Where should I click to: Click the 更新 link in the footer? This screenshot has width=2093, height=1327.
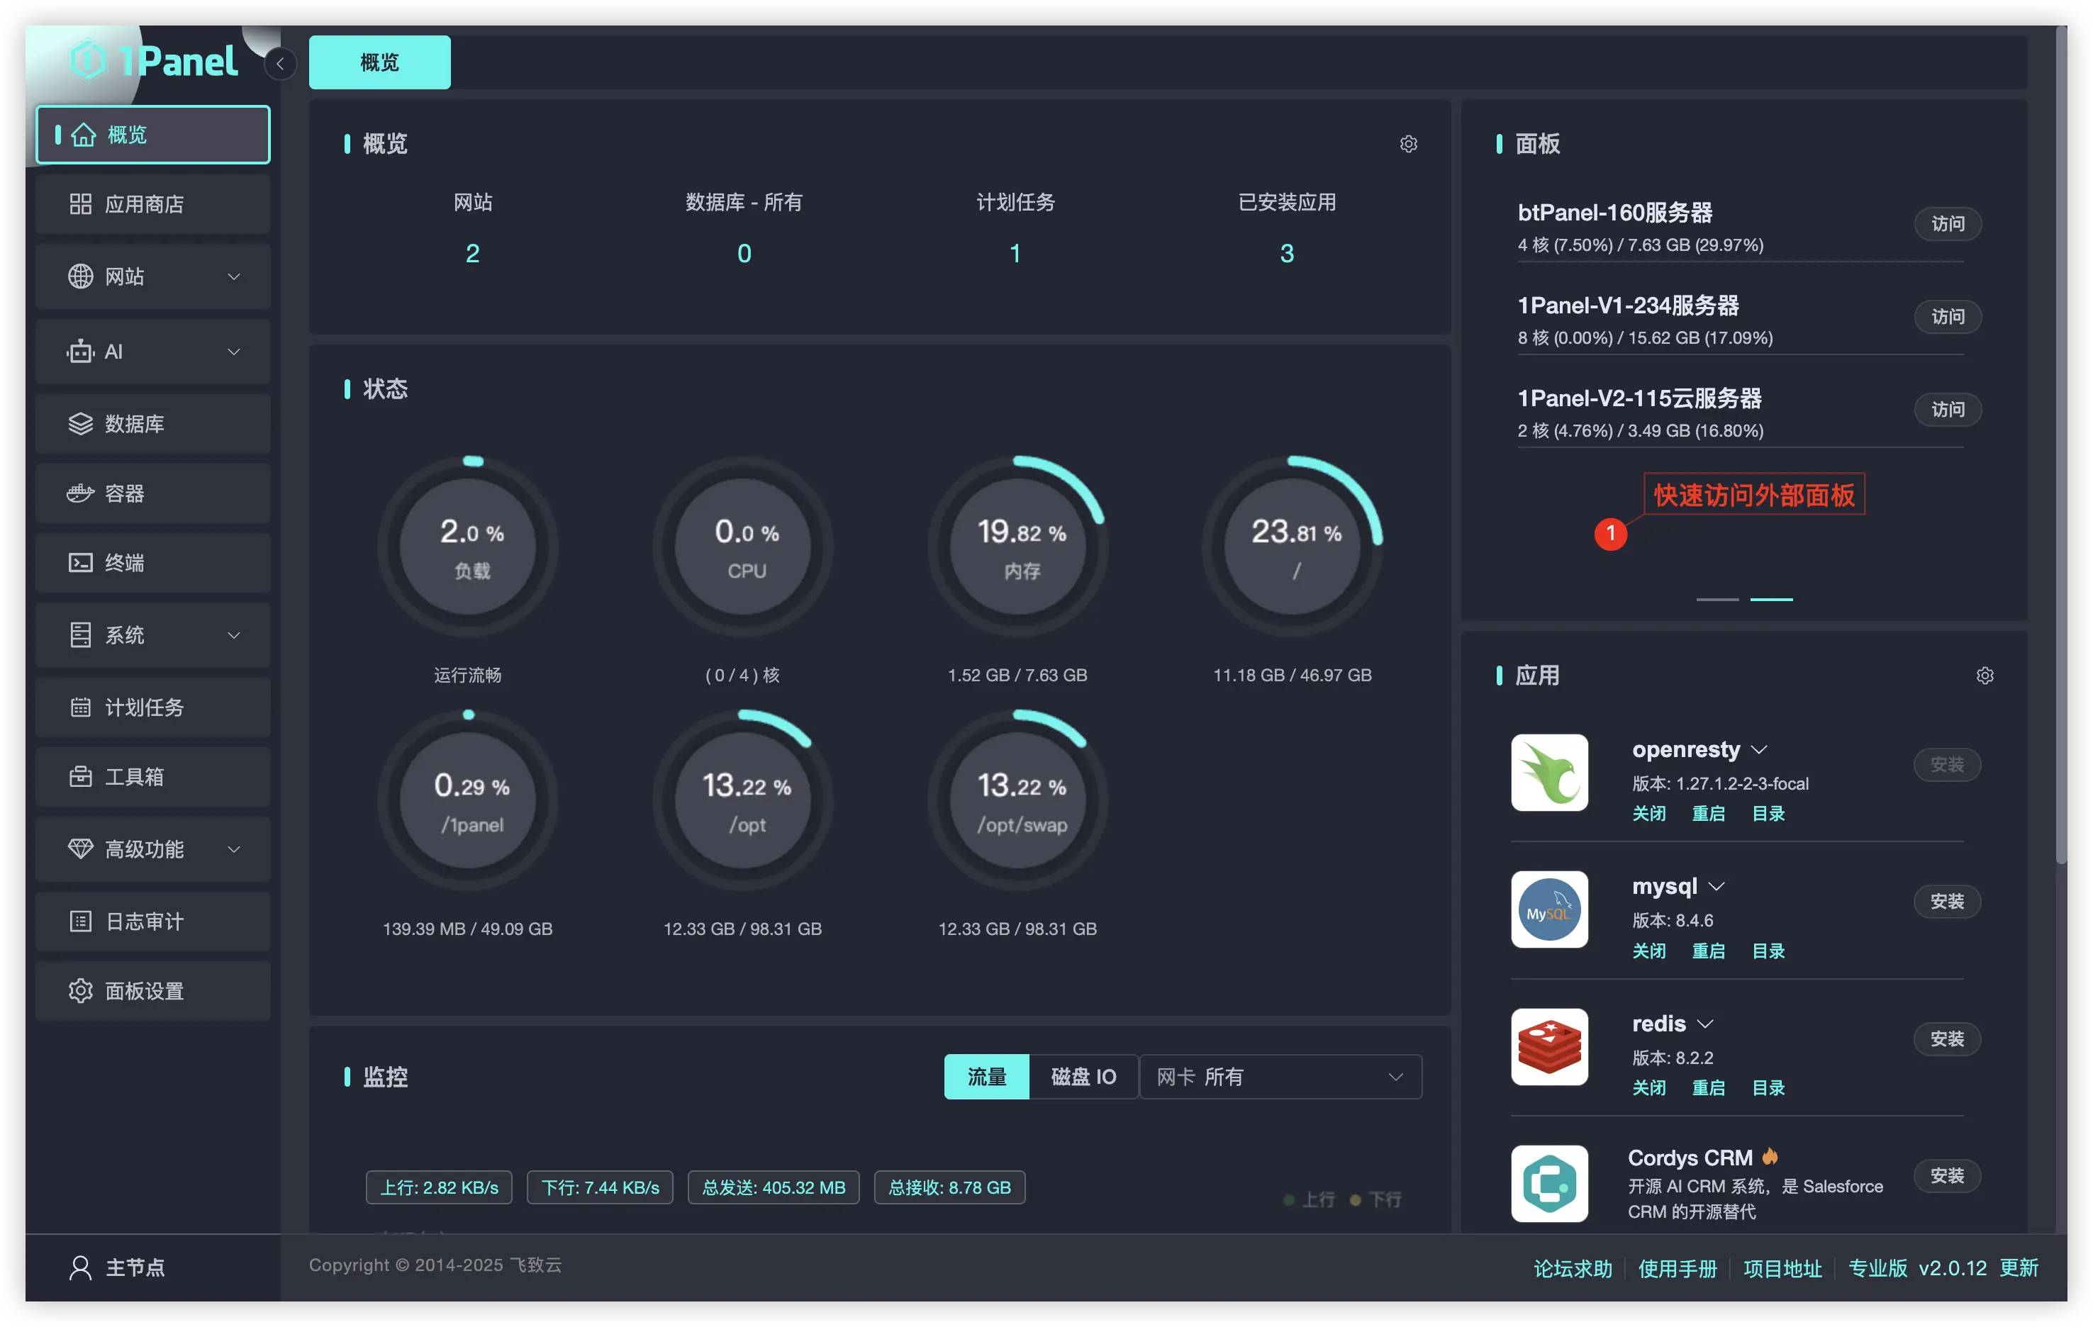coord(2019,1268)
